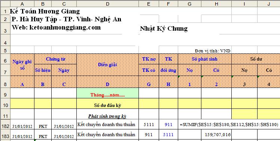The width and height of the screenshot is (280, 141).
Task: Select column D header
Action: point(107,4)
